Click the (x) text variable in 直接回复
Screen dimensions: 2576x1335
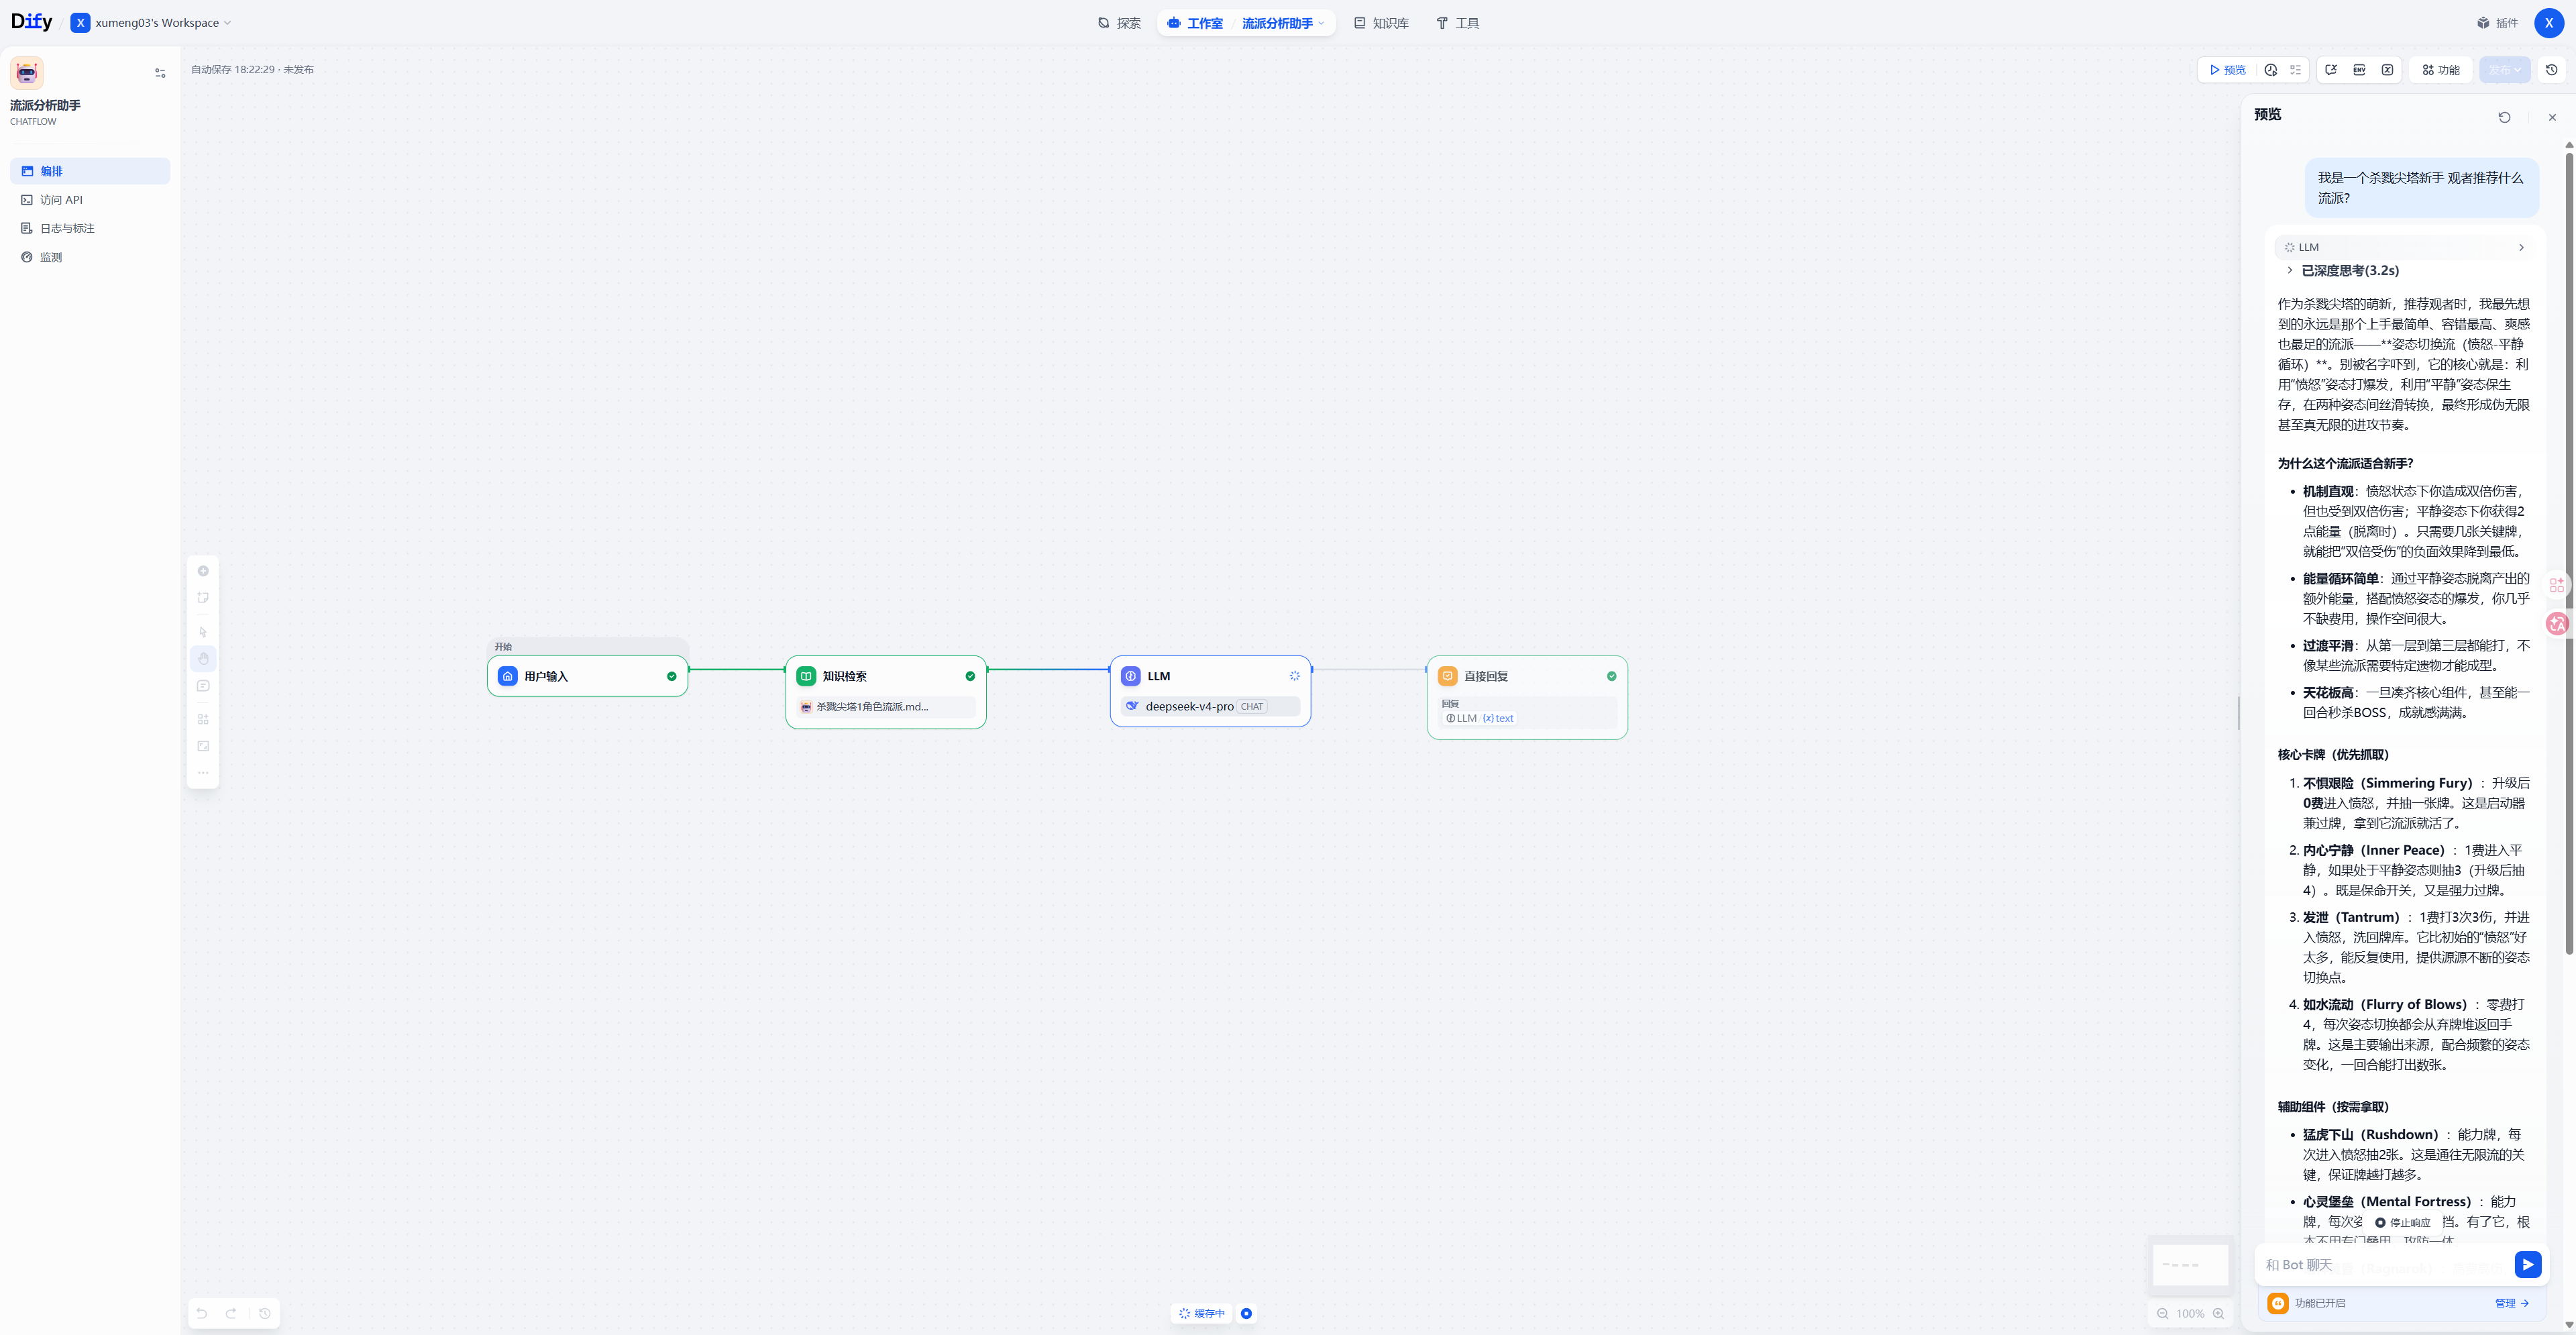[x=1497, y=719]
